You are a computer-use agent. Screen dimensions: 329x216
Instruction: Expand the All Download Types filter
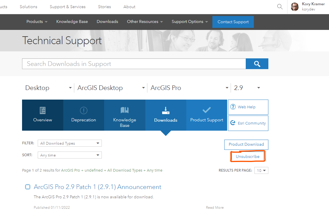pos(70,143)
